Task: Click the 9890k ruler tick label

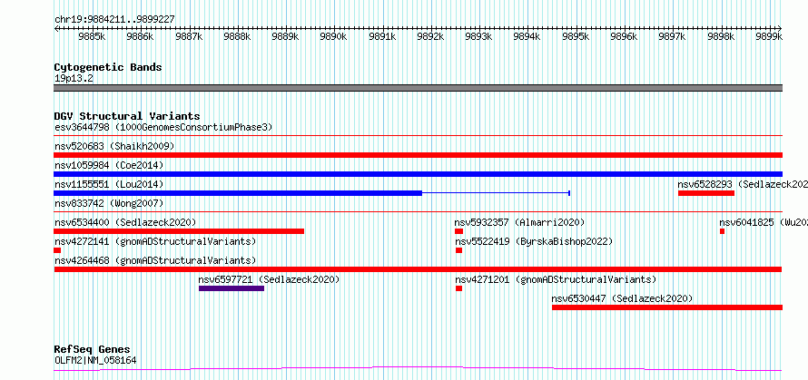Action: click(333, 36)
